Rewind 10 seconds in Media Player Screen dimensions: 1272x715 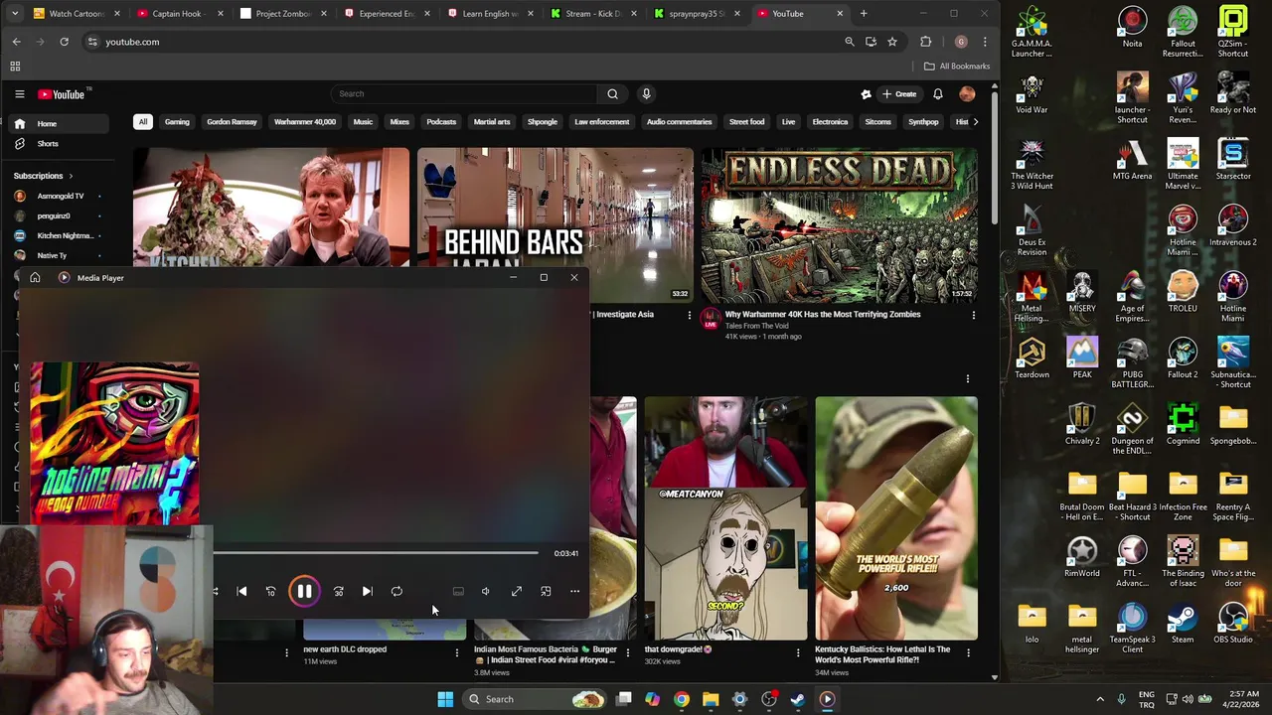click(270, 591)
